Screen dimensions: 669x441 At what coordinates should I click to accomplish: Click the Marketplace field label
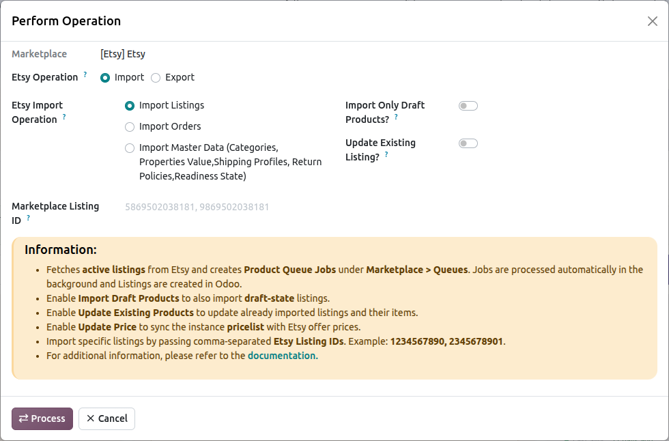coord(40,54)
